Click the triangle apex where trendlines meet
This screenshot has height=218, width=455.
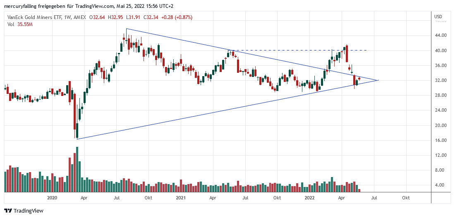[378, 80]
